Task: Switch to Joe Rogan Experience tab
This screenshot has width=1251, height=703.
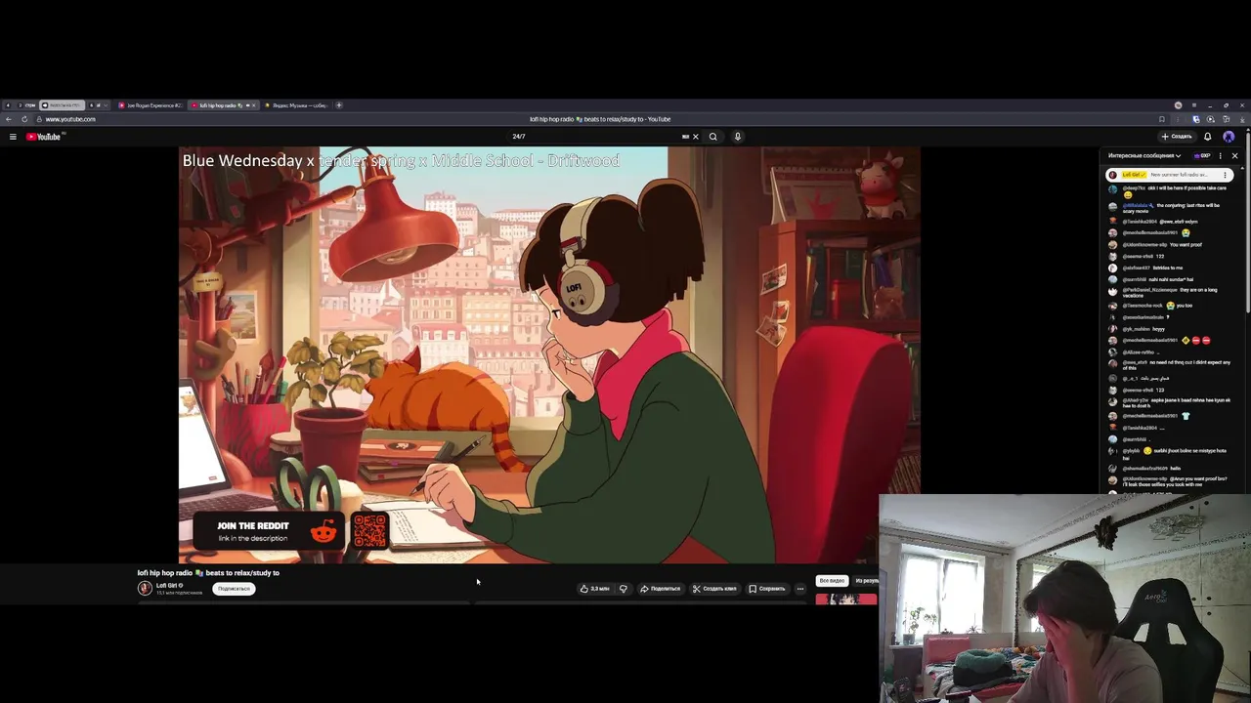Action: click(x=151, y=105)
